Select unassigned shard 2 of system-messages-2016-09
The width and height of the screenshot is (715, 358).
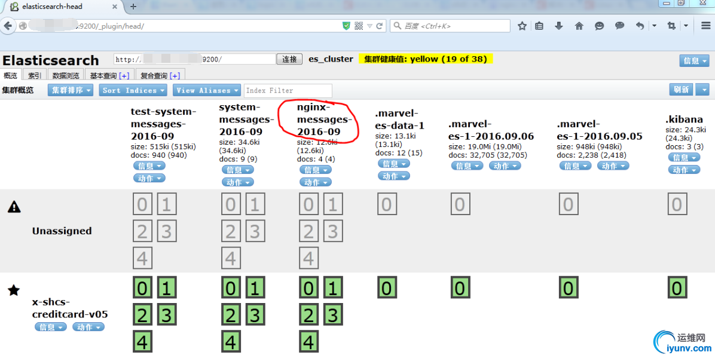(x=231, y=232)
